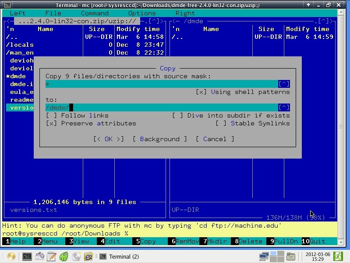350x263 pixels.
Task: Click the 9PullDn function key
Action: pos(284,242)
